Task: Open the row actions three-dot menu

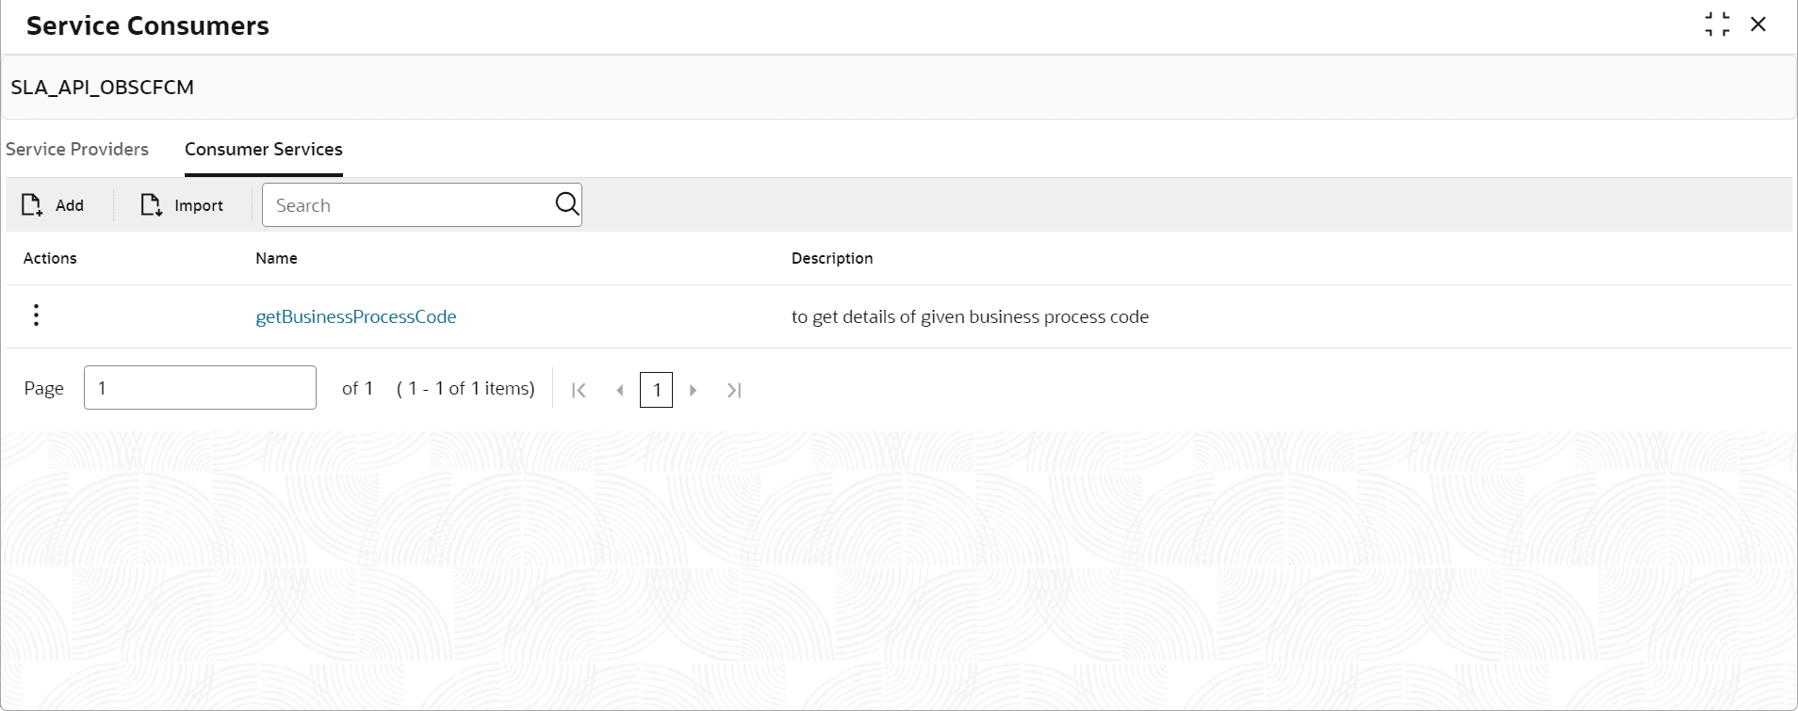Action: click(x=36, y=315)
